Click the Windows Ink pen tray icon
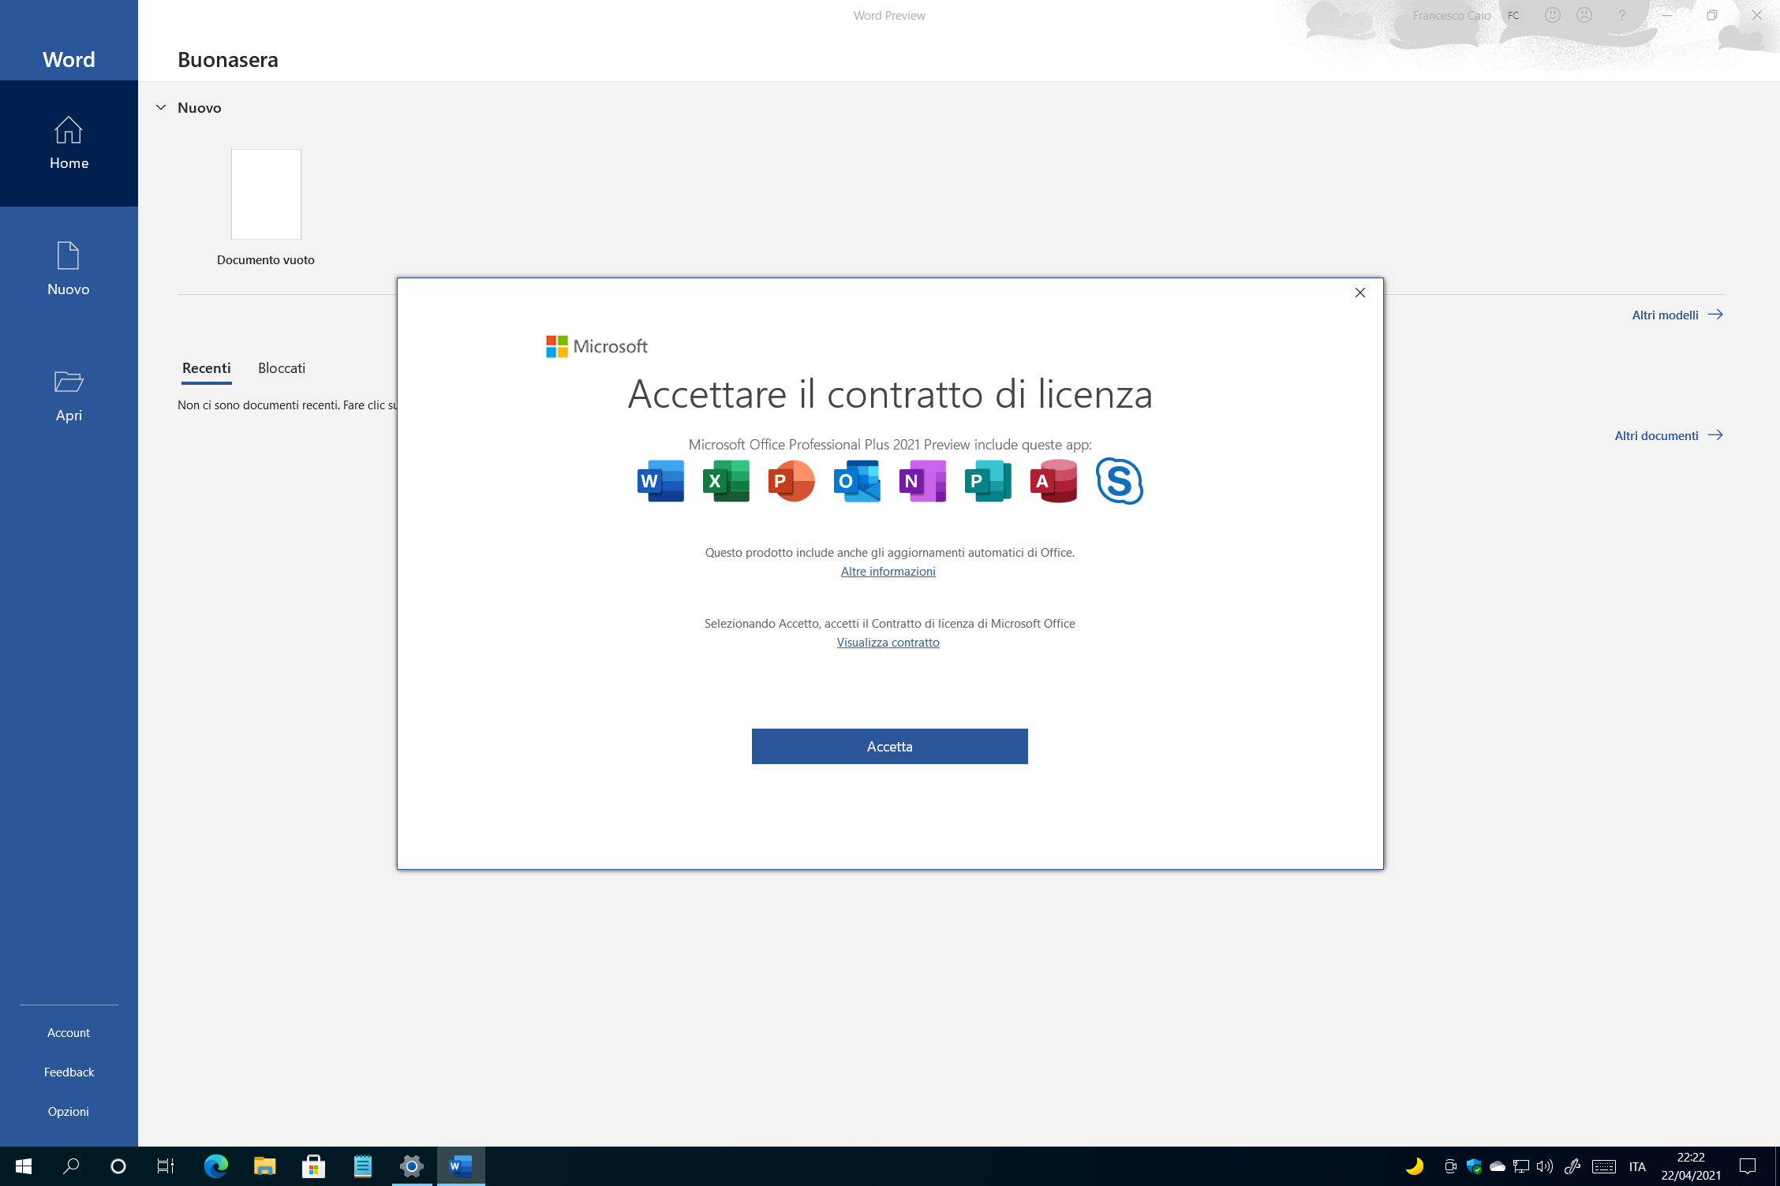The height and width of the screenshot is (1186, 1780). click(x=1572, y=1166)
